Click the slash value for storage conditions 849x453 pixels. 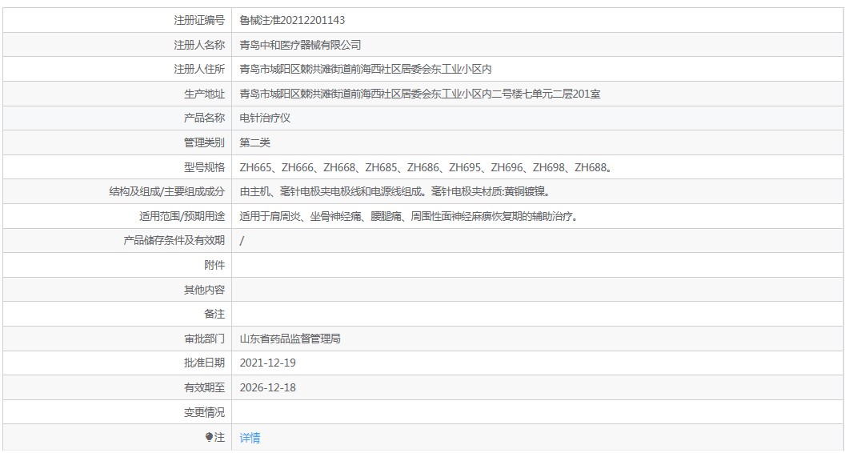point(242,241)
